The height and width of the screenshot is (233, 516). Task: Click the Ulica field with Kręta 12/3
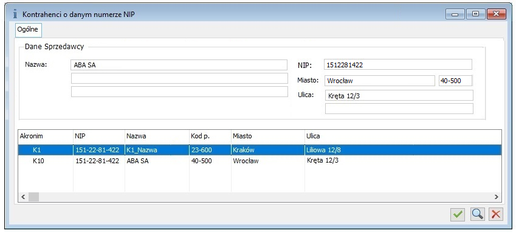pyautogui.click(x=399, y=96)
